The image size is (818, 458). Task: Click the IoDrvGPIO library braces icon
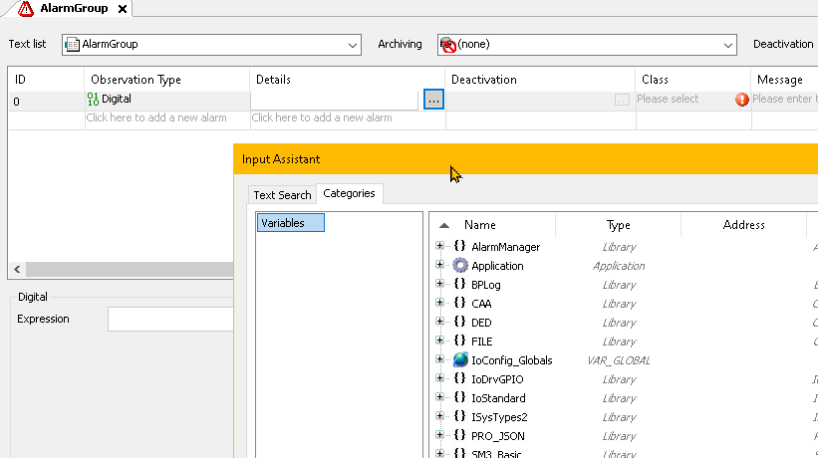(x=459, y=378)
